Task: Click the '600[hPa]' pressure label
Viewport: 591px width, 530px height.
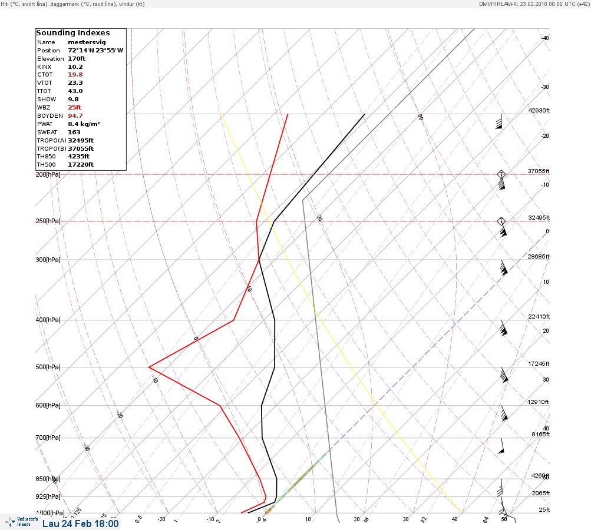Action: click(48, 405)
